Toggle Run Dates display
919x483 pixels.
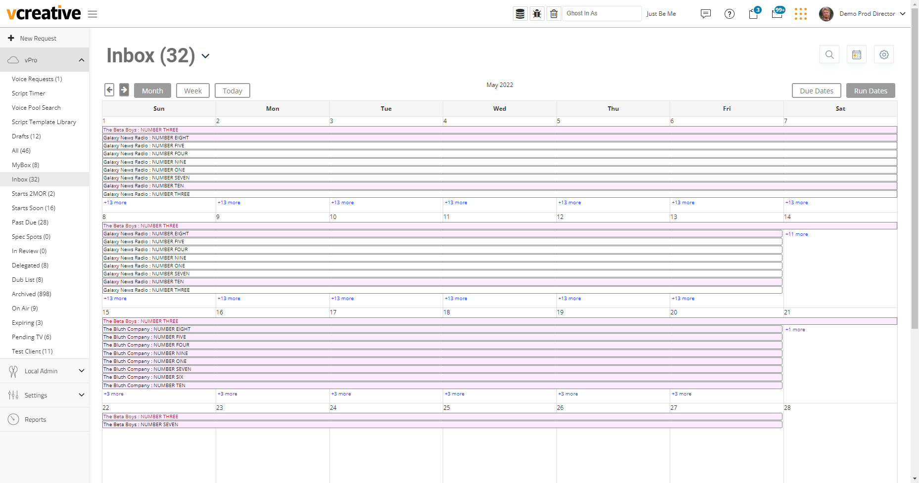coord(871,90)
